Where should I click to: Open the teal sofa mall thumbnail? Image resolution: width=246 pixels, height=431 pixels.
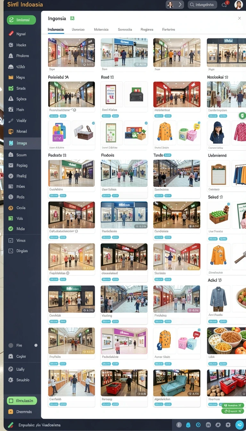pos(177,383)
